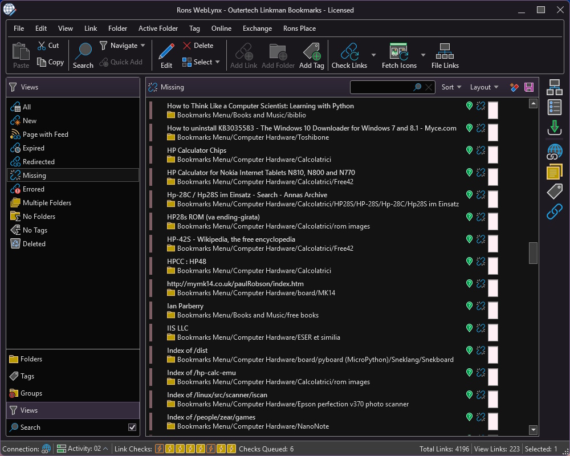Open Navigate dropdown in toolbar

(123, 46)
